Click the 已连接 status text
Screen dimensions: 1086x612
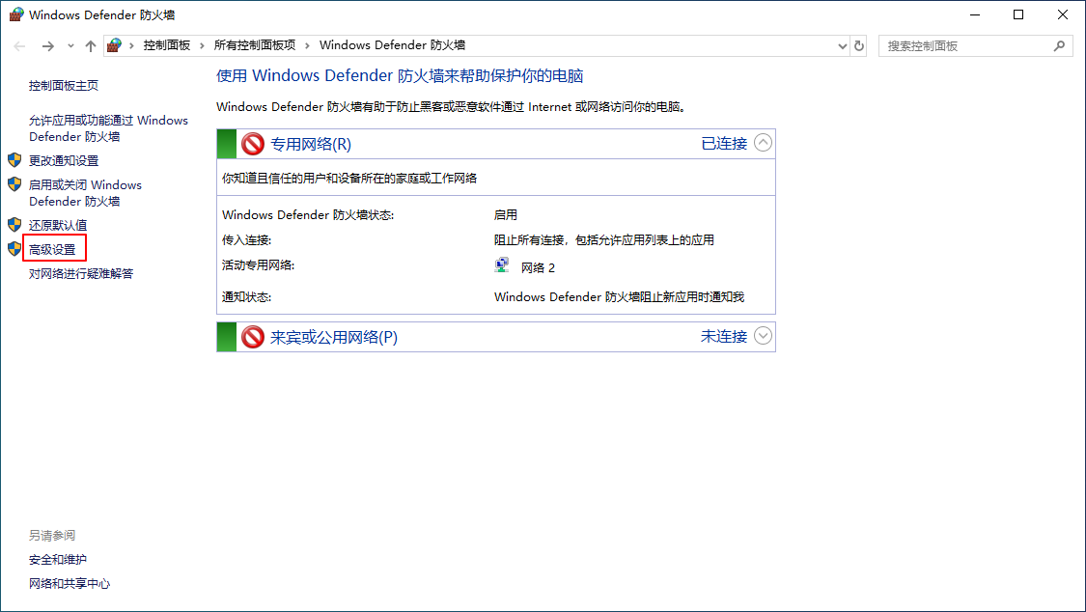click(724, 143)
